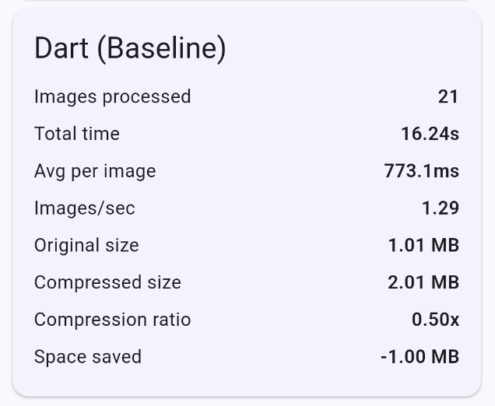This screenshot has height=406, width=495.
Task: Click the 'Compressed size' label
Action: (107, 282)
